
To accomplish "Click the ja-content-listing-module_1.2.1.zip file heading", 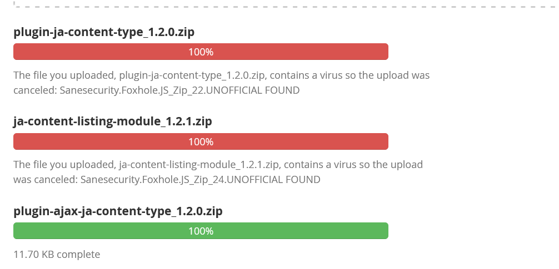I will [x=112, y=121].
